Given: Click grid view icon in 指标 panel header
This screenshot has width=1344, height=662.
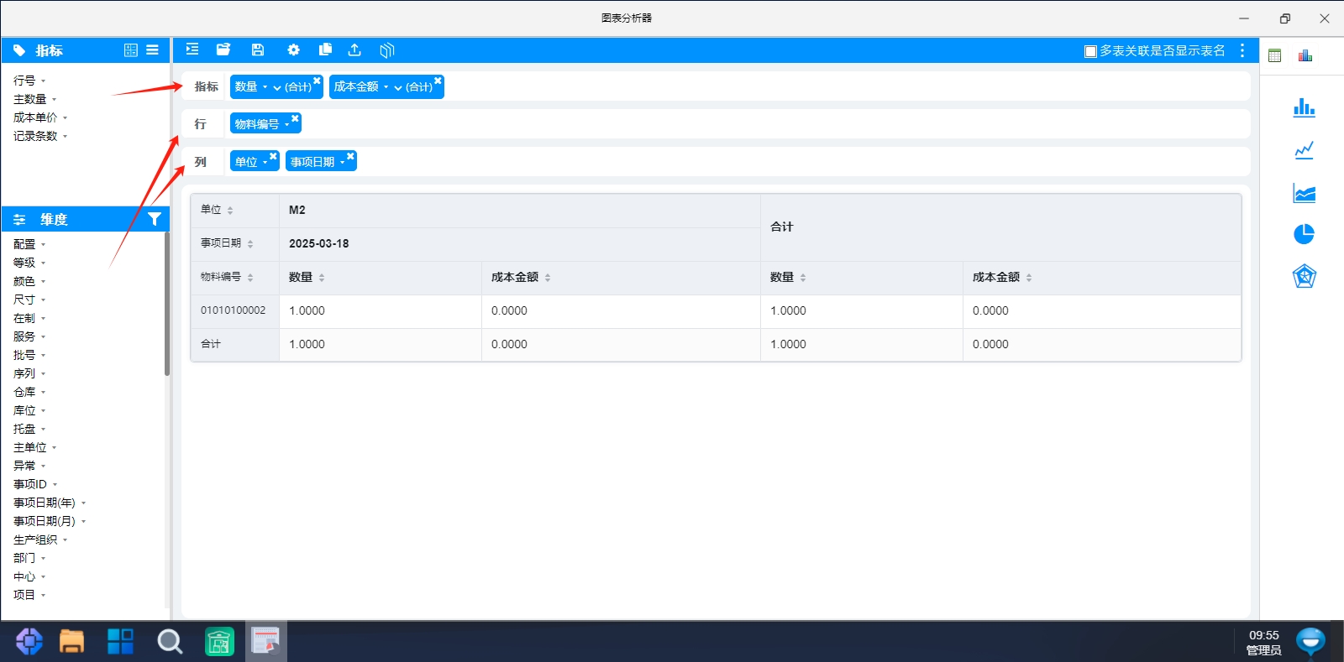Looking at the screenshot, I should pyautogui.click(x=131, y=50).
